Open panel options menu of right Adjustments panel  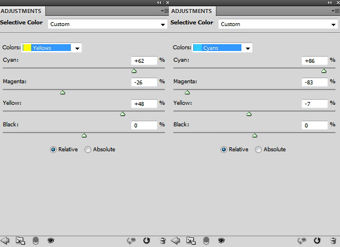coord(335,11)
